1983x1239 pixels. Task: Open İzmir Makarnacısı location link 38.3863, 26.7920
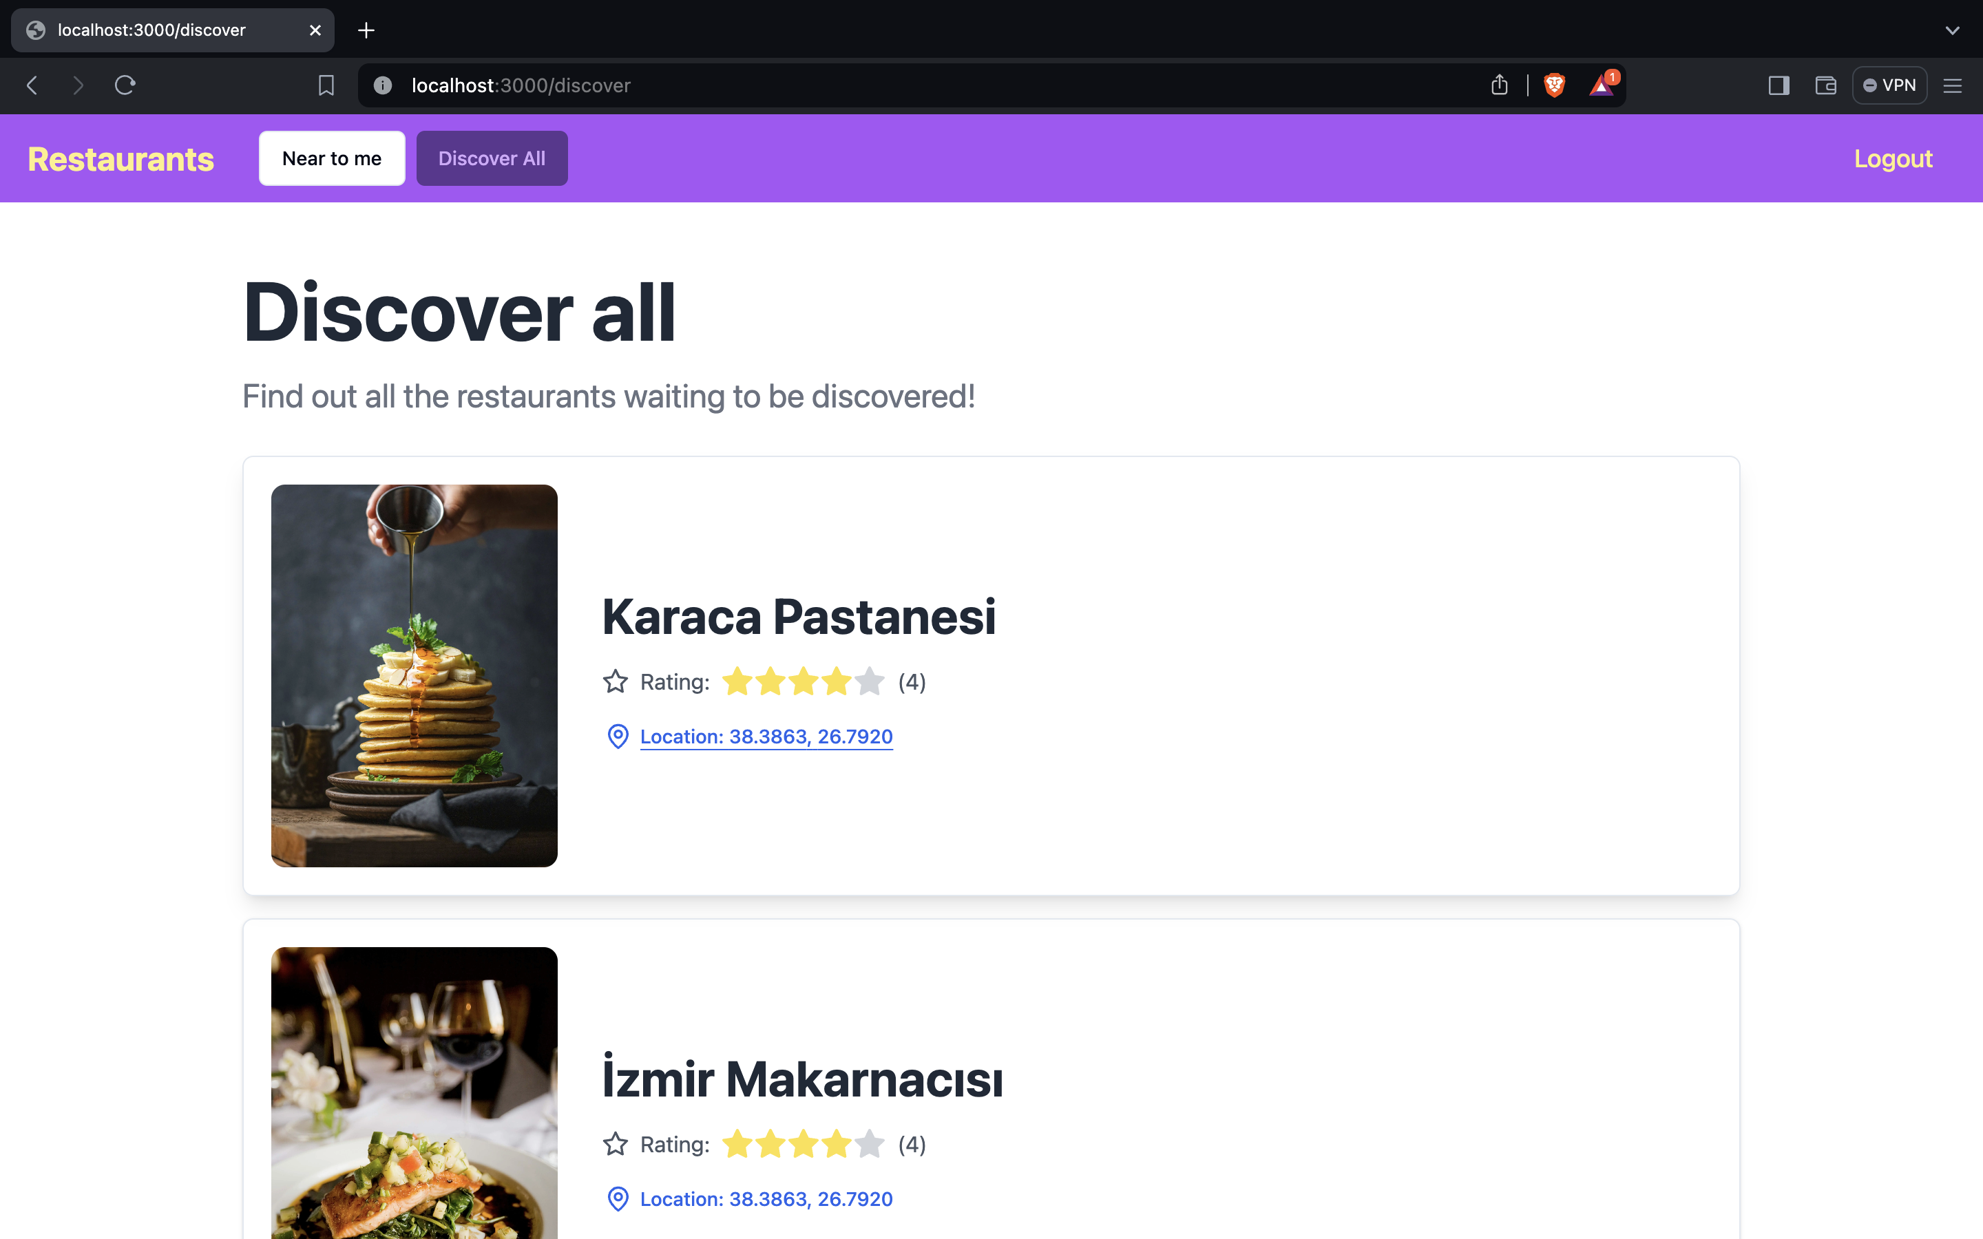click(x=766, y=1199)
